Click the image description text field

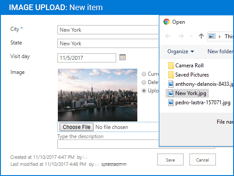pos(108,144)
